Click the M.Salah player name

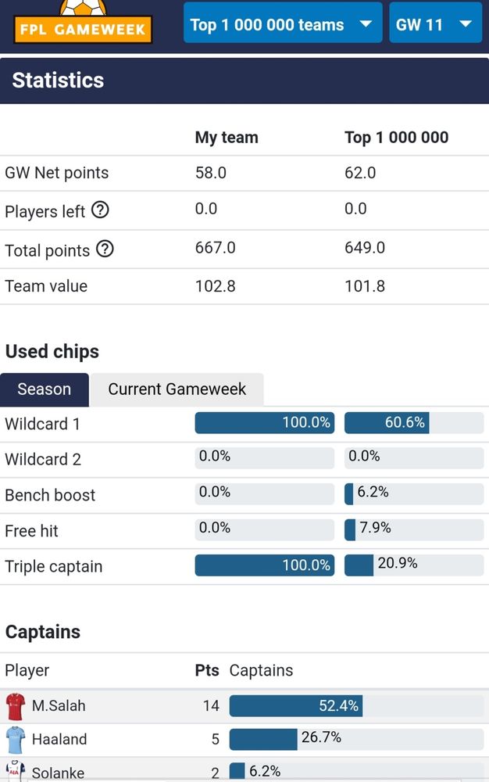click(59, 705)
